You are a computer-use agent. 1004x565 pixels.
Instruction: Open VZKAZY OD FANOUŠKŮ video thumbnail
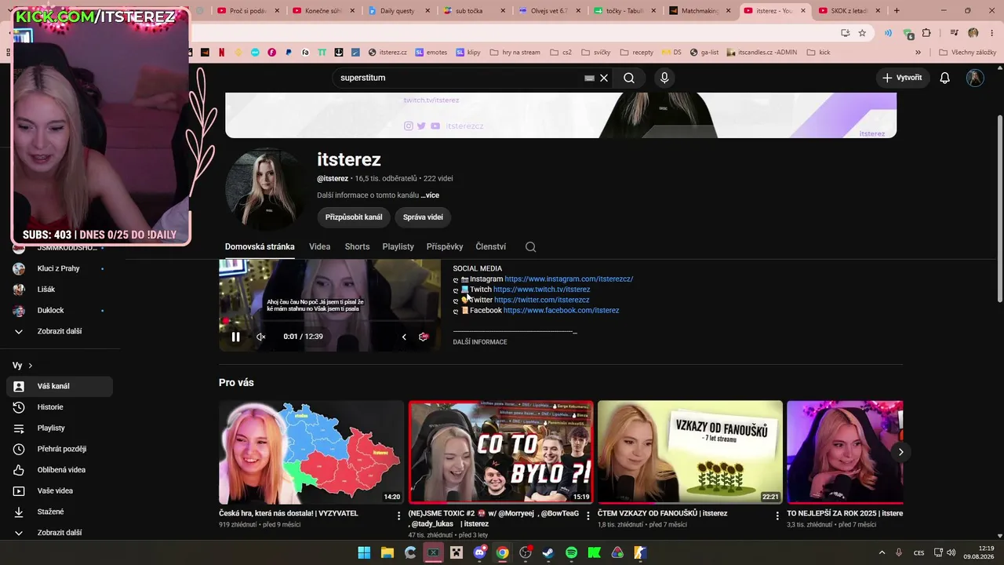[x=690, y=452]
